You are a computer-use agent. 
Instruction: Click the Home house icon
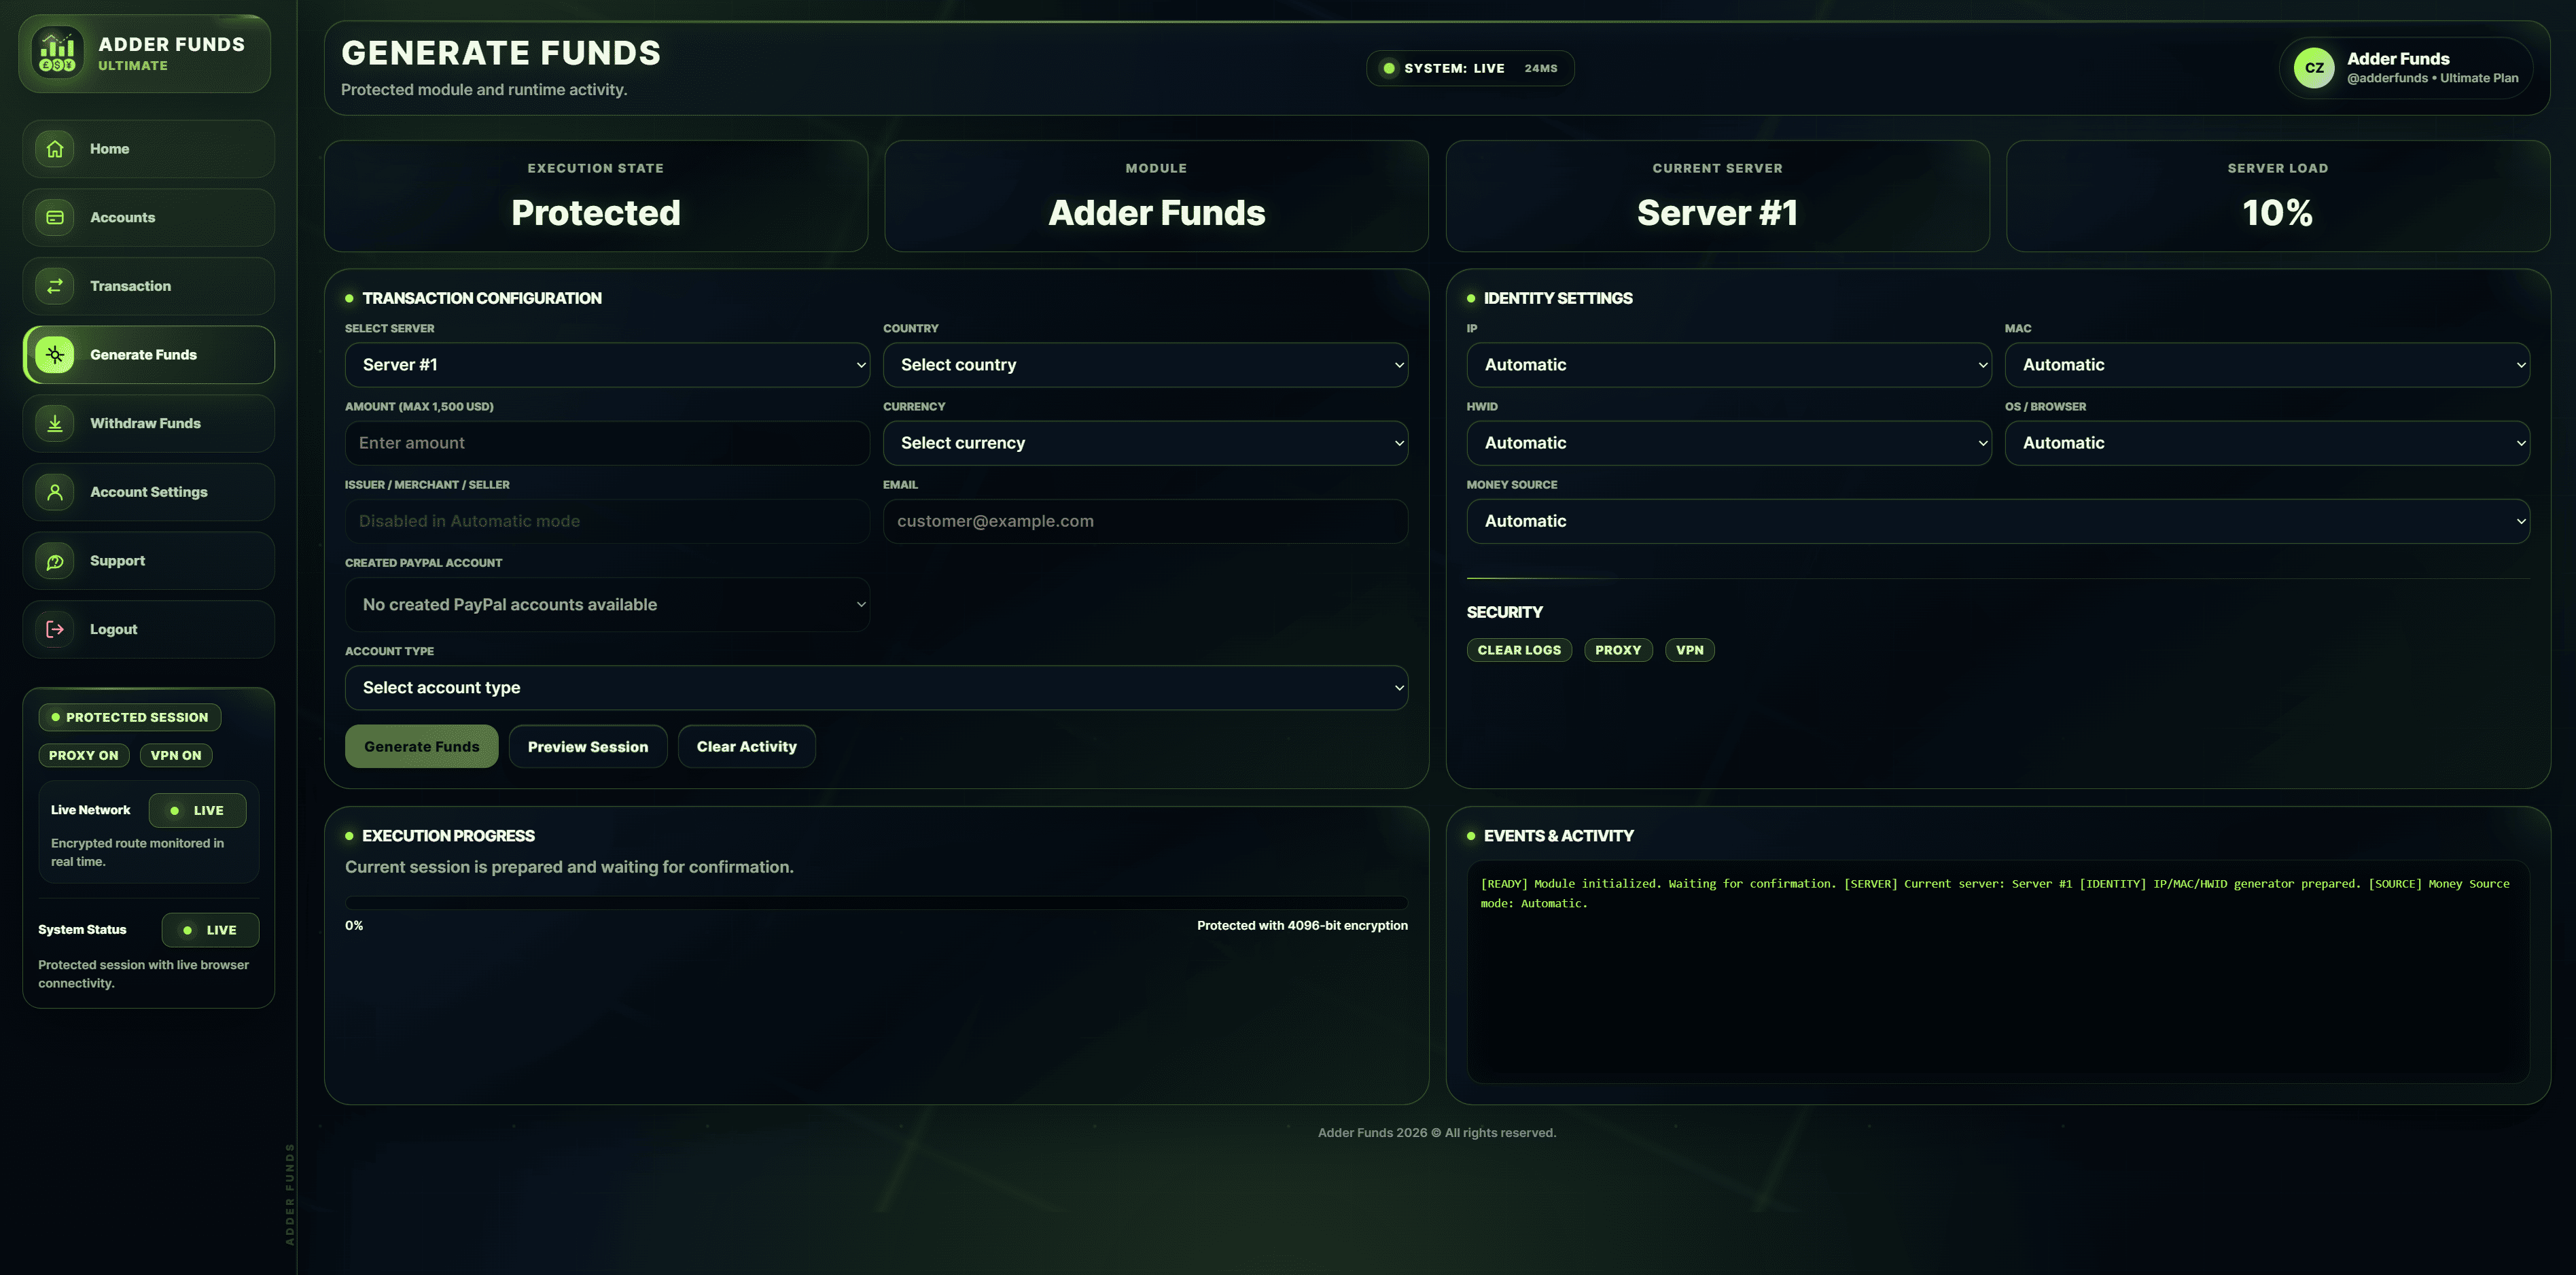tap(55, 149)
